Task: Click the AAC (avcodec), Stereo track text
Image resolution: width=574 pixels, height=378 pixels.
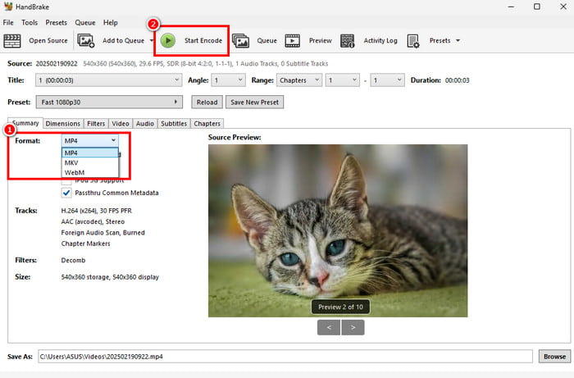Action: [x=93, y=221]
